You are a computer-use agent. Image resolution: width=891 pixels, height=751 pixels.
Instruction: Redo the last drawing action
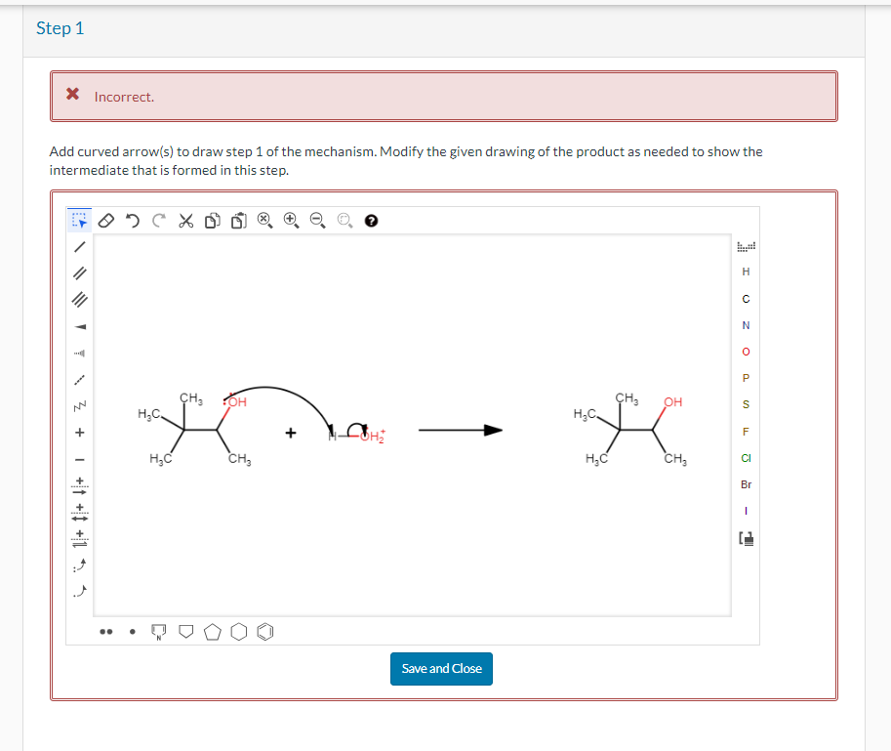(x=158, y=221)
